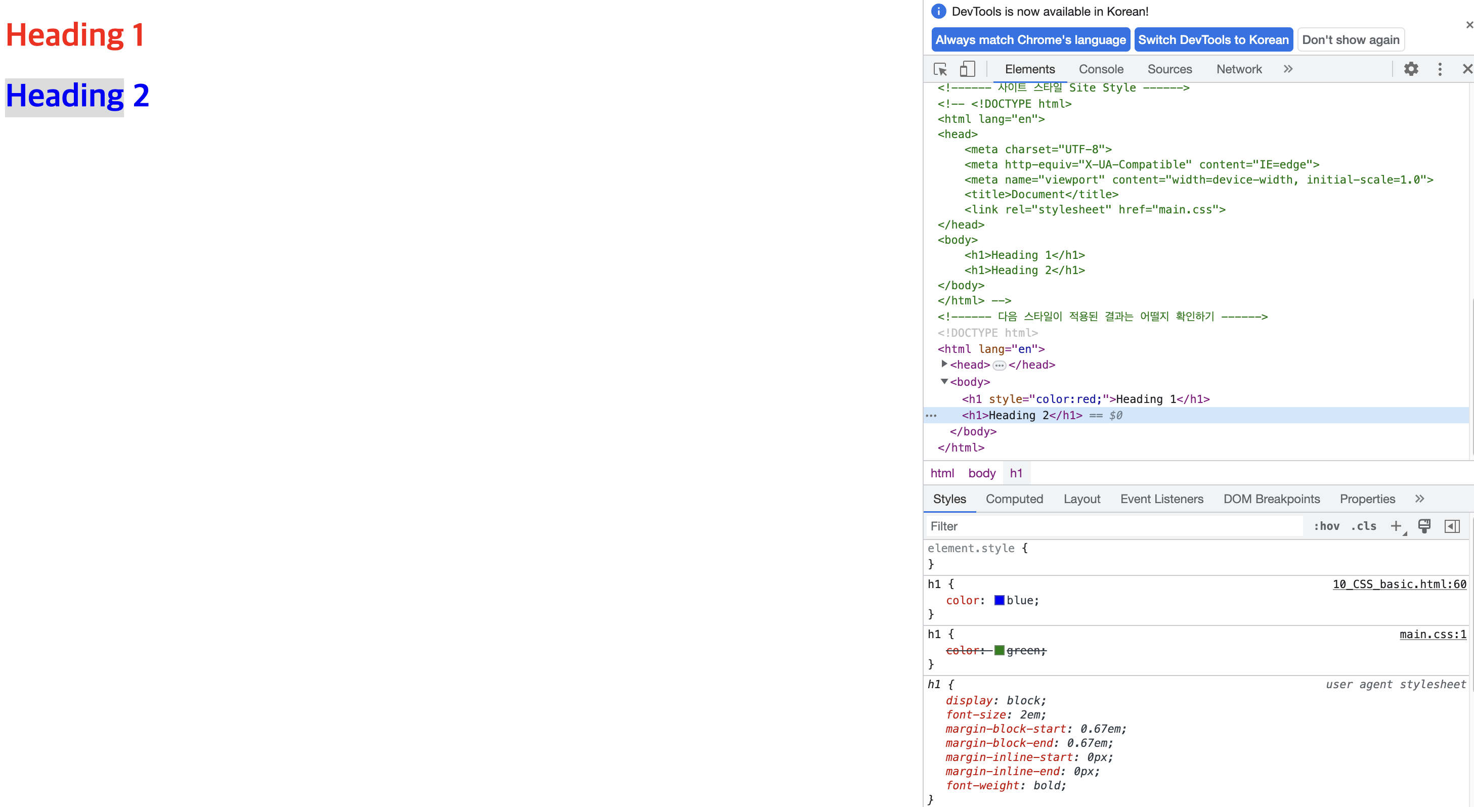Show the computed styles sidebar icon

click(x=1452, y=526)
